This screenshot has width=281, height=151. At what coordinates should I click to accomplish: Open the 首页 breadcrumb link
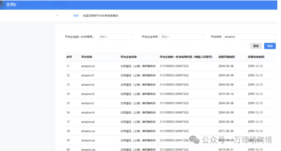click(76, 16)
